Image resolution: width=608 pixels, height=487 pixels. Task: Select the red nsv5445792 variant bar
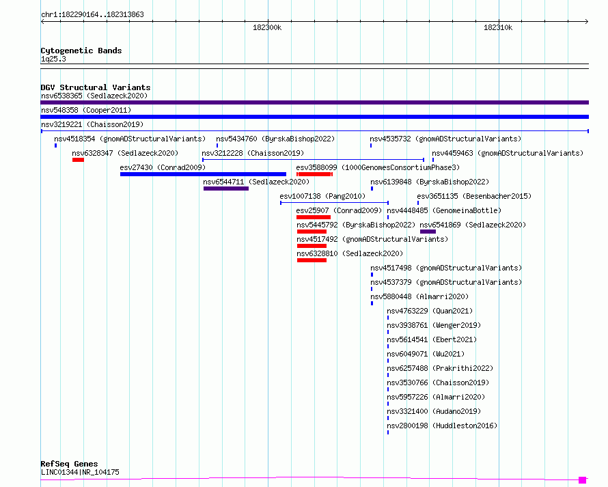[312, 232]
